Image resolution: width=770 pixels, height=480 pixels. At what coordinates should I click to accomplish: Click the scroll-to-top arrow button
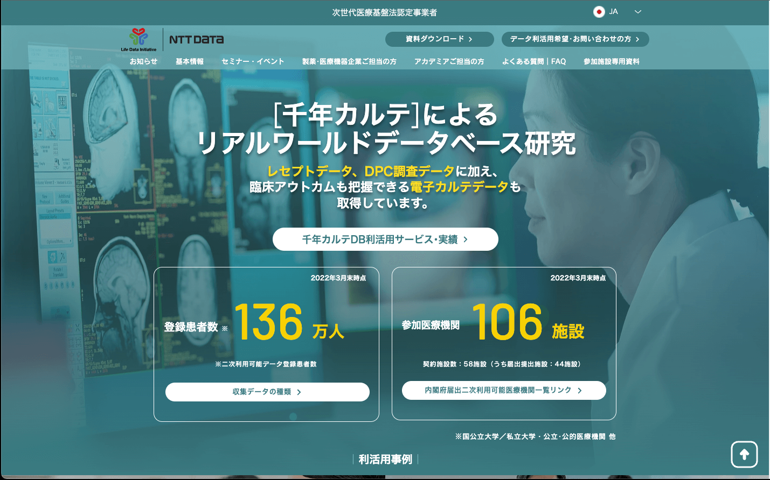point(744,455)
